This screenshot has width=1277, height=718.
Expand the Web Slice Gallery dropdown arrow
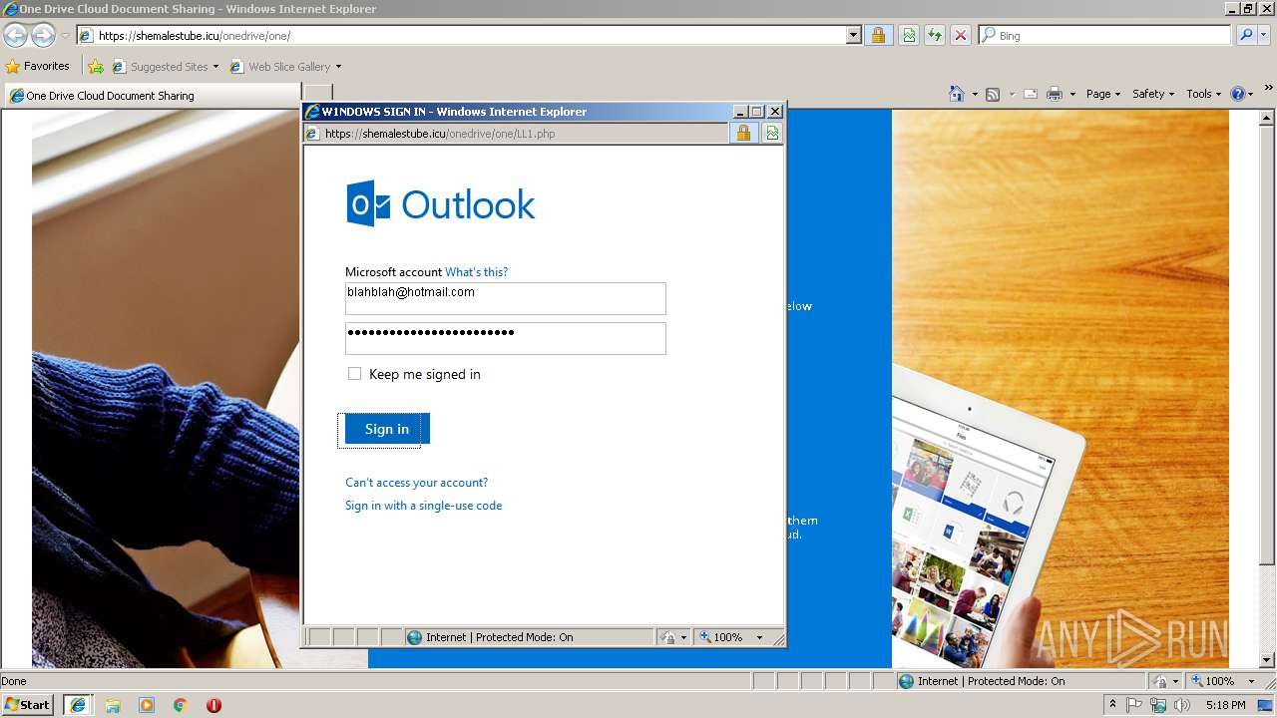click(338, 67)
